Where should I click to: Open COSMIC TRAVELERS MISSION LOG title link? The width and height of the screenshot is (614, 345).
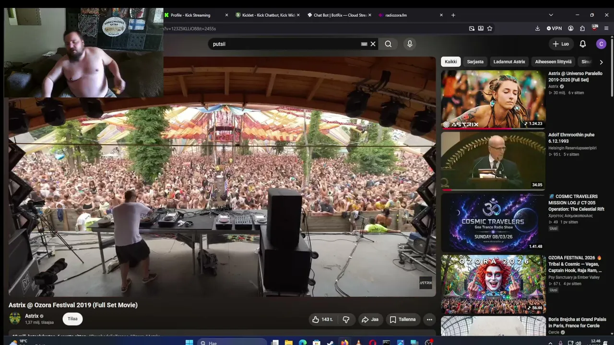577,203
